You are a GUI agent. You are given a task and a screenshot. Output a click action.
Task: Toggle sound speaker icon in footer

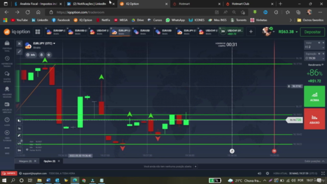coord(259,173)
